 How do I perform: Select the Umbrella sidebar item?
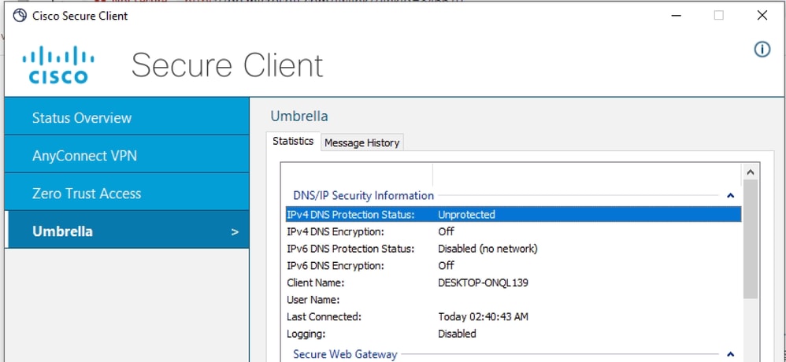coord(127,231)
